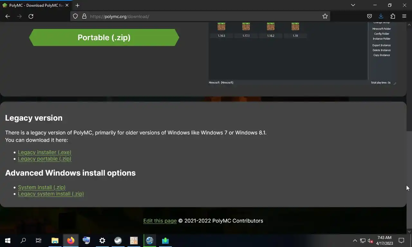Click the muted volume tray icon
This screenshot has width=412, height=247.
pyautogui.click(x=370, y=241)
